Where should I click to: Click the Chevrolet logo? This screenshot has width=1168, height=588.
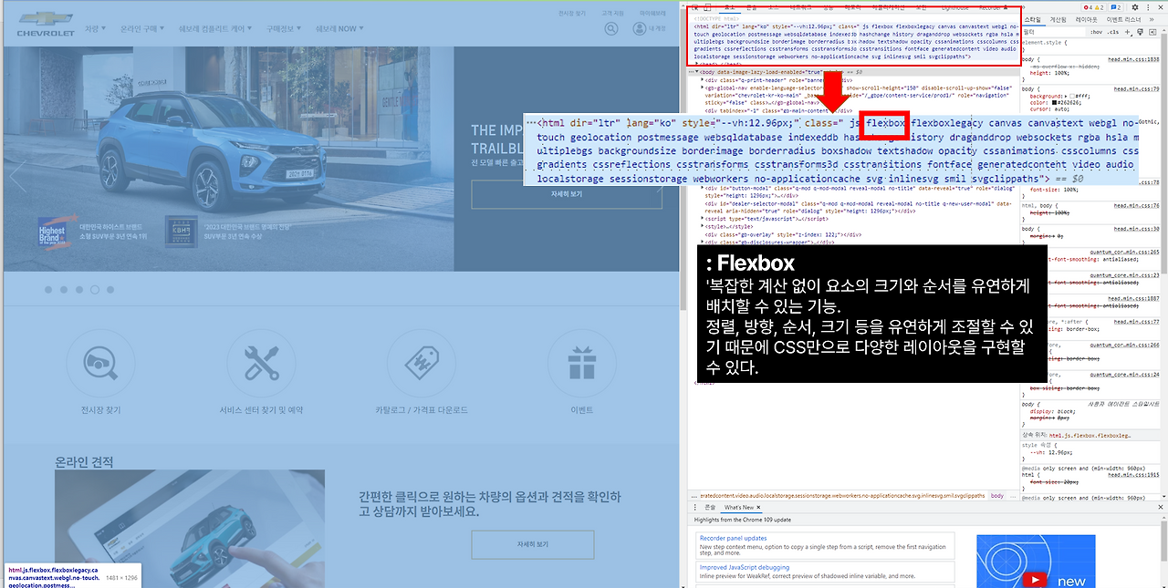pyautogui.click(x=45, y=26)
